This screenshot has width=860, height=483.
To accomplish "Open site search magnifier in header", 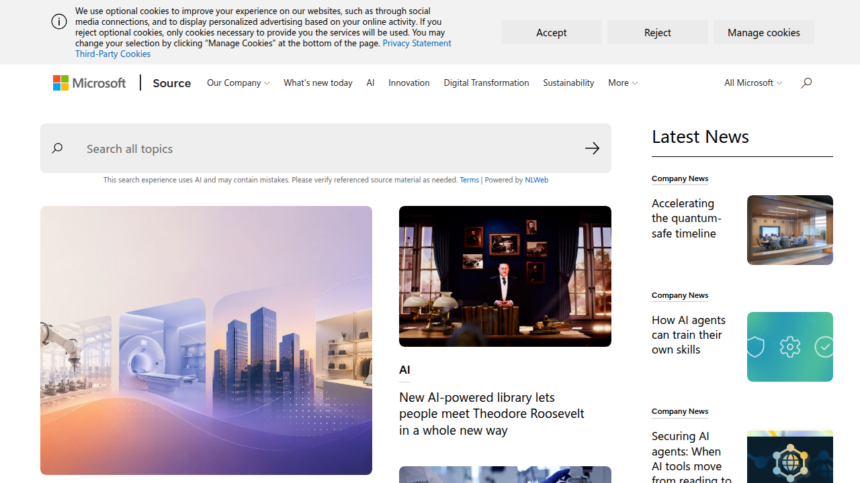I will (x=806, y=83).
